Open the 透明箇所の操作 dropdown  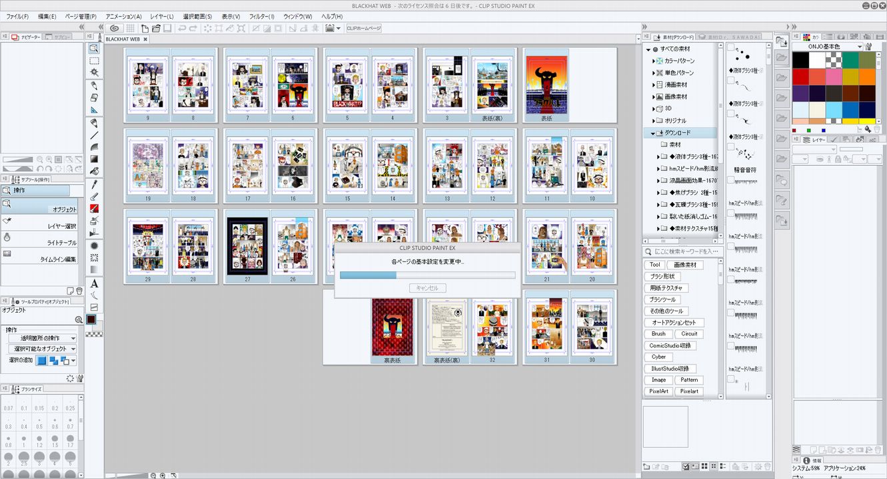42,339
